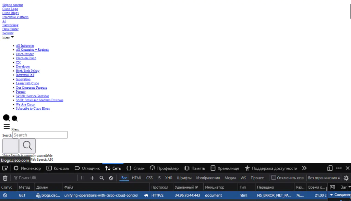Expand the More navigation dropdown arrow

[12, 37]
